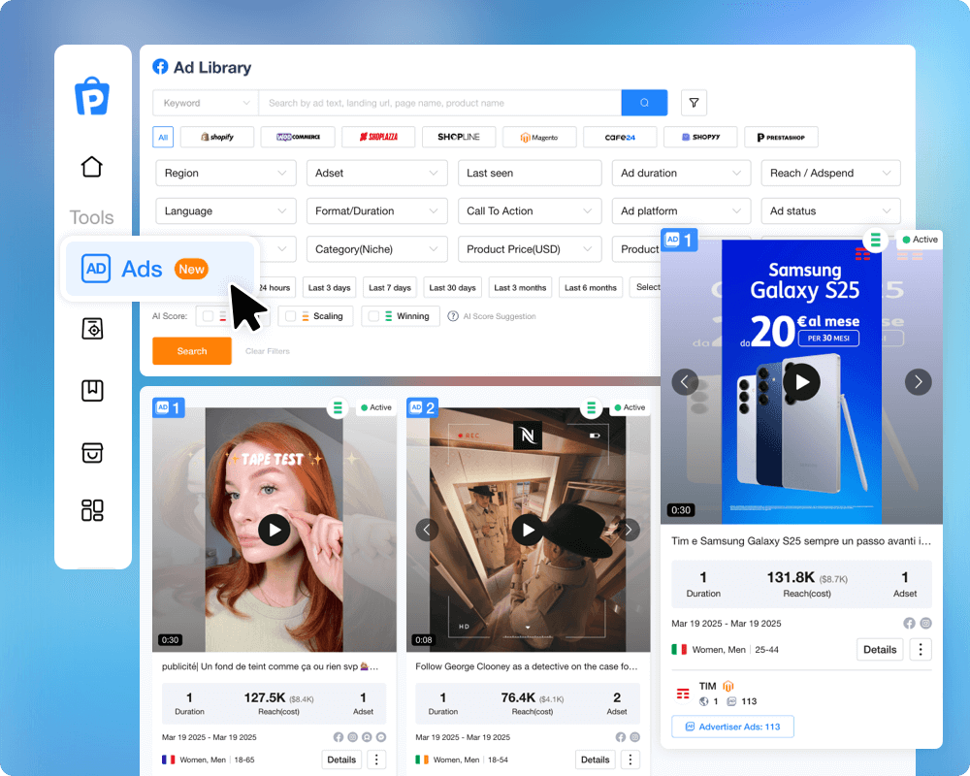Screen dimensions: 970x776
Task: Open the product tracking target icon in sidebar
Action: pos(92,329)
